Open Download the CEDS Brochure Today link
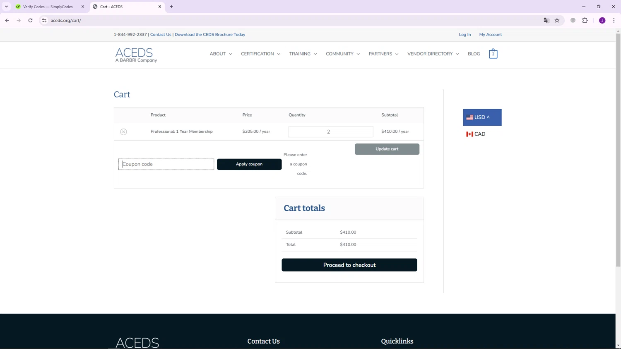Image resolution: width=621 pixels, height=349 pixels. coord(210,35)
